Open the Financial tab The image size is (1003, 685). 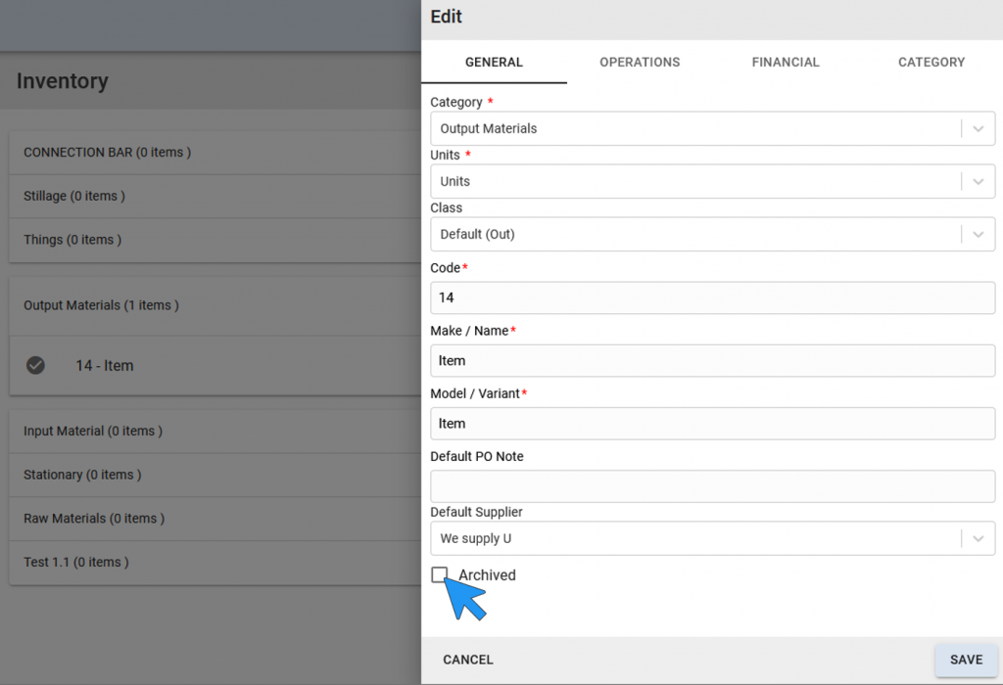pyautogui.click(x=786, y=62)
